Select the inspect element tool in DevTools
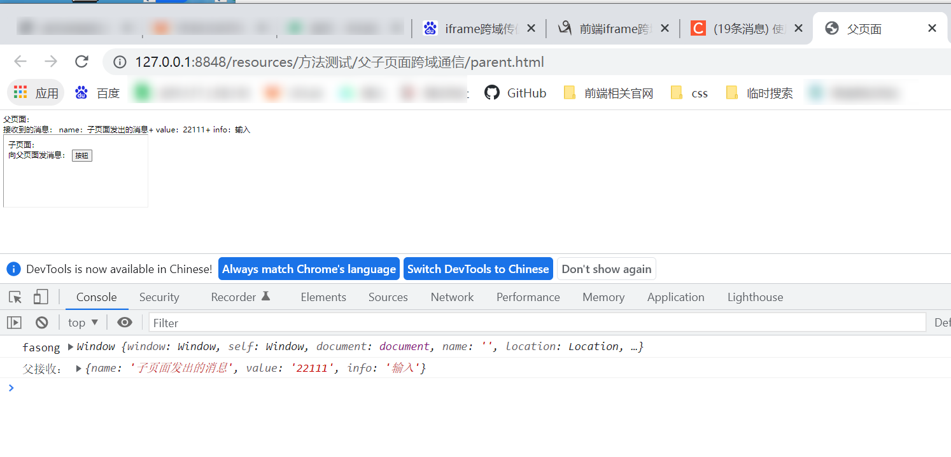This screenshot has width=951, height=457. 14,297
